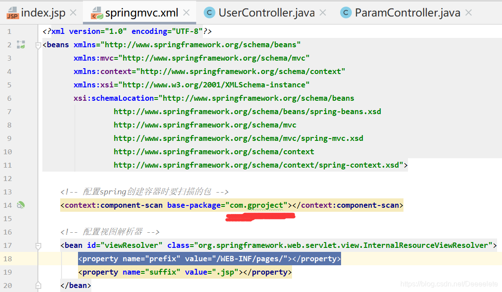Click the fold end marker on line 20
Image resolution: width=502 pixels, height=292 pixels.
click(38, 285)
